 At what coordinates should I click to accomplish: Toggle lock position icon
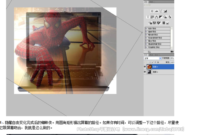(x=155, y=62)
